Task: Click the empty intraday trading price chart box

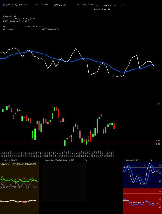Action: [x=65, y=182]
